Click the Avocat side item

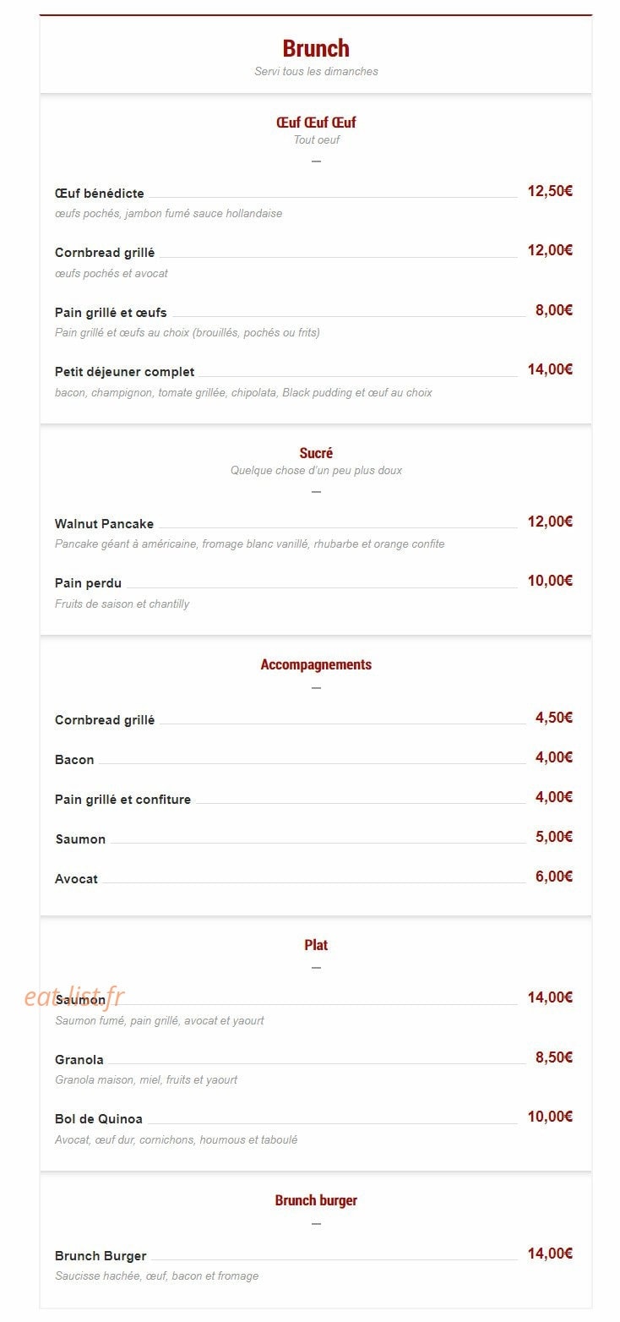pos(76,879)
